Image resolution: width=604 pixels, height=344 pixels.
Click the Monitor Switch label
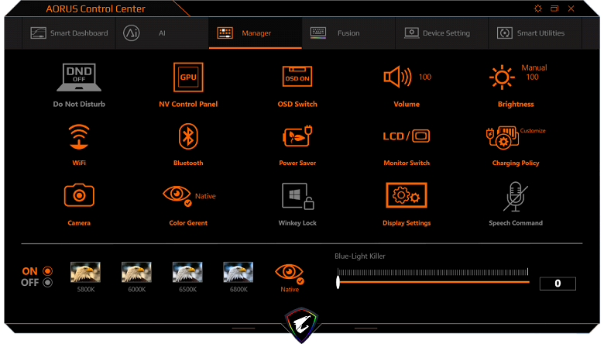(x=407, y=163)
